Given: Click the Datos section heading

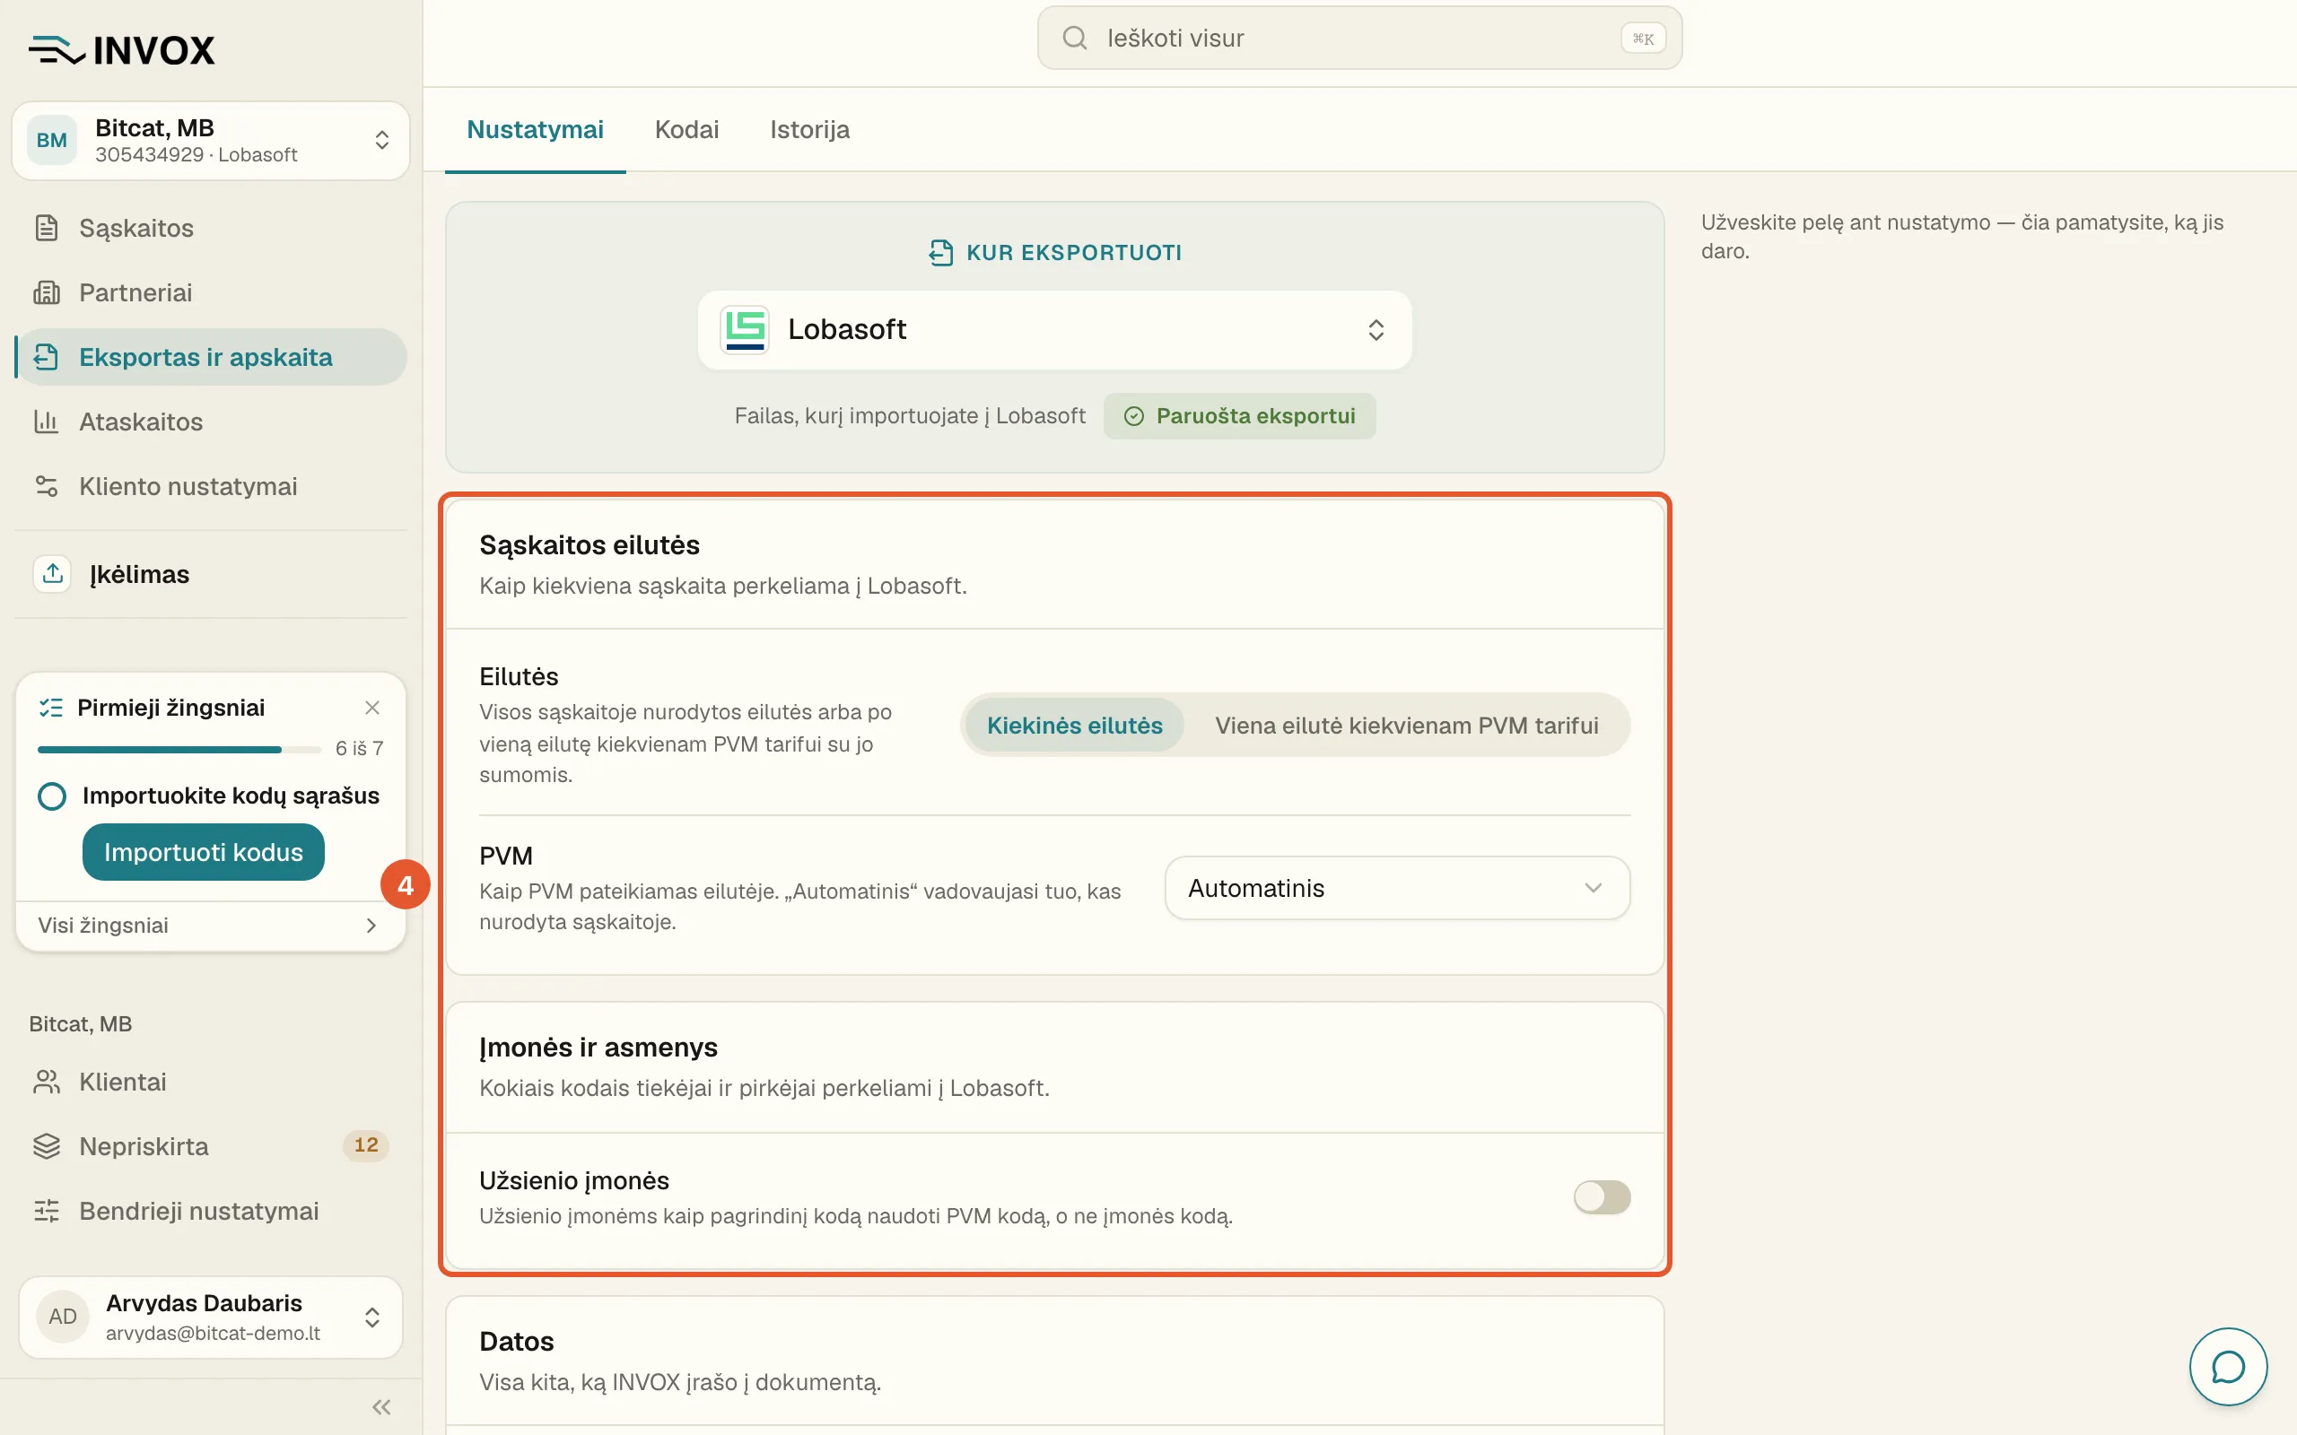Looking at the screenshot, I should coord(516,1342).
